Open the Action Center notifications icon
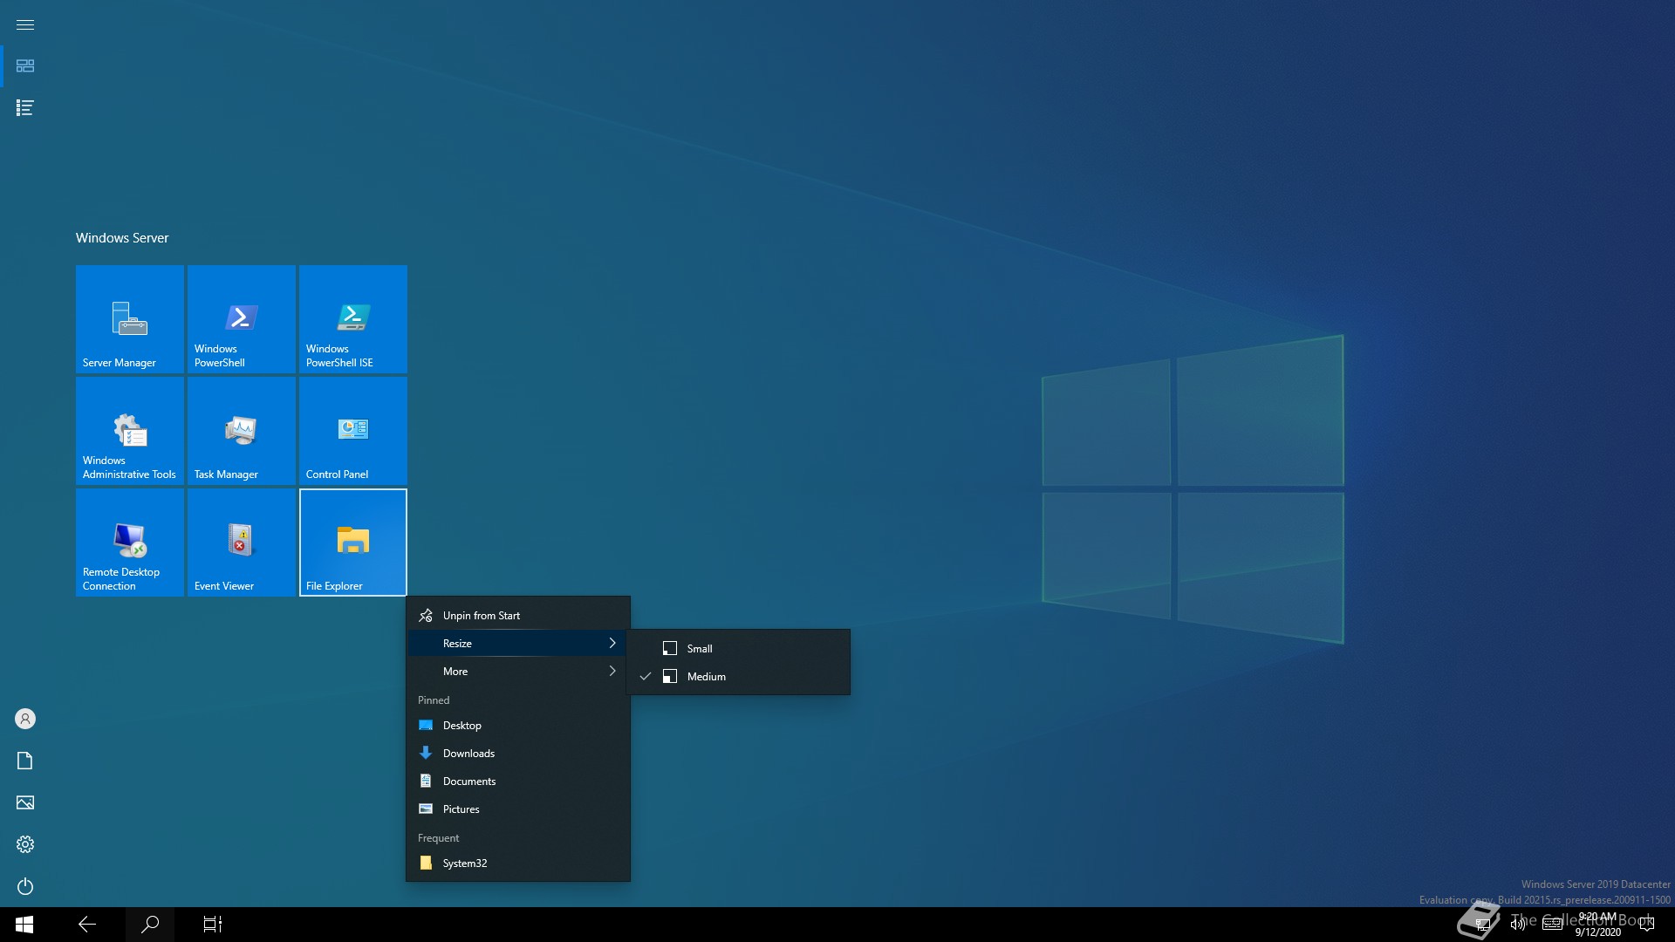Screen dimensions: 1675x942 1647,925
